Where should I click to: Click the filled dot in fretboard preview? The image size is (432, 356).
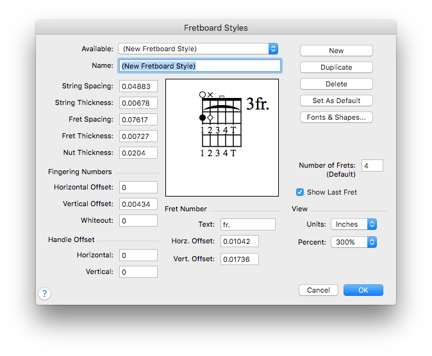[x=203, y=118]
